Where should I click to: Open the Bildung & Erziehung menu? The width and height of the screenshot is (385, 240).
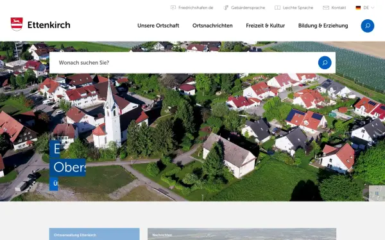(323, 26)
